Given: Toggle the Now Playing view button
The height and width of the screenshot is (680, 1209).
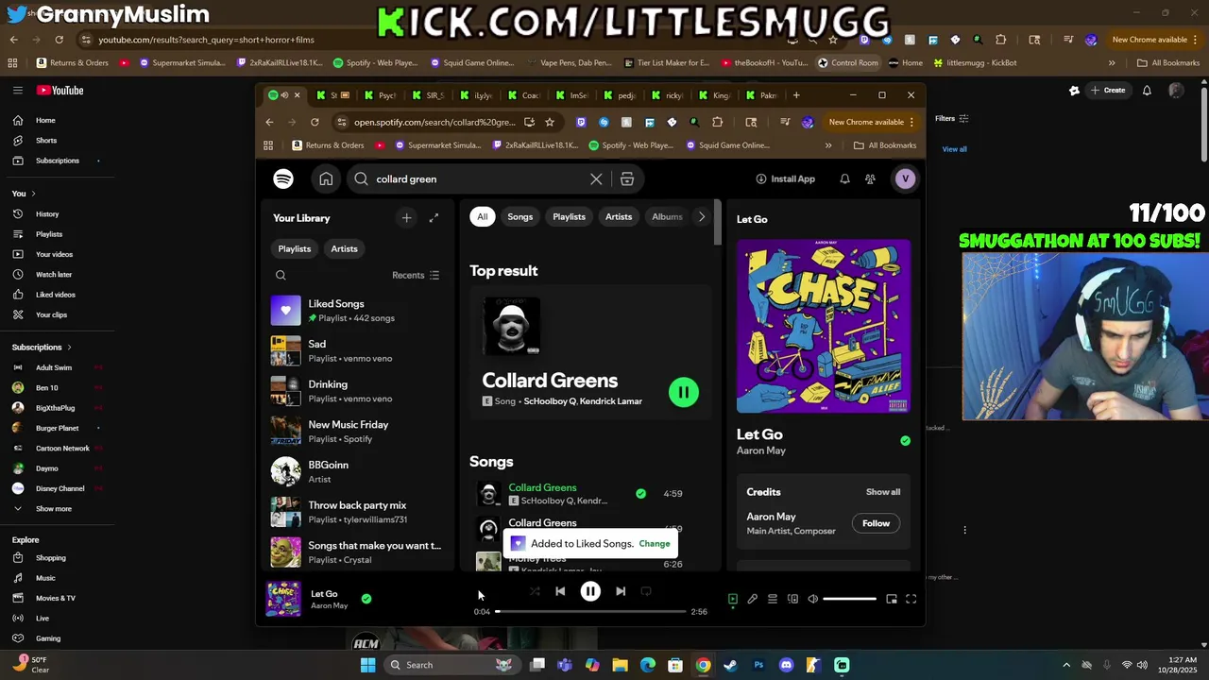Looking at the screenshot, I should click(x=732, y=599).
